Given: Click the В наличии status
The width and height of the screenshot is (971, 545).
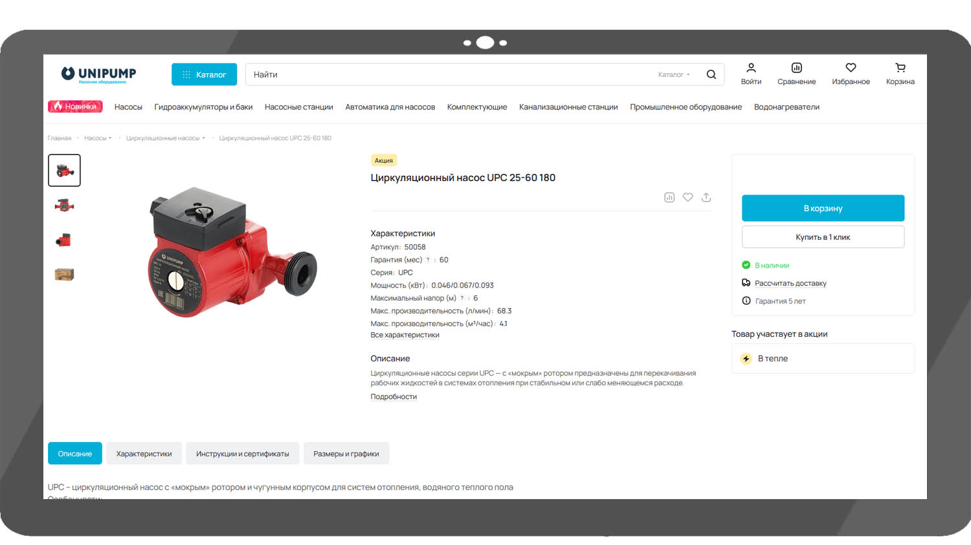Looking at the screenshot, I should pos(766,265).
